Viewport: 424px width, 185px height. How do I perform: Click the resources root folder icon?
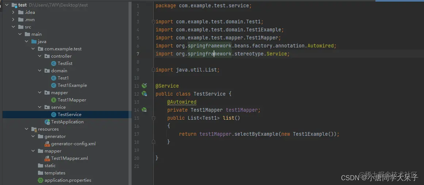click(x=34, y=129)
